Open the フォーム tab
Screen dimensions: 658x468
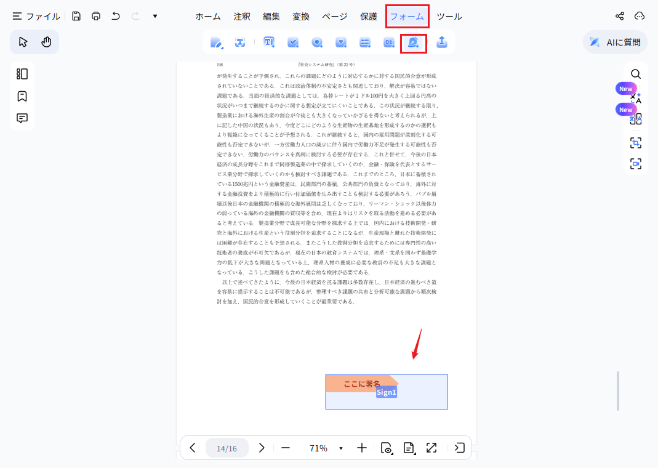[x=407, y=17]
